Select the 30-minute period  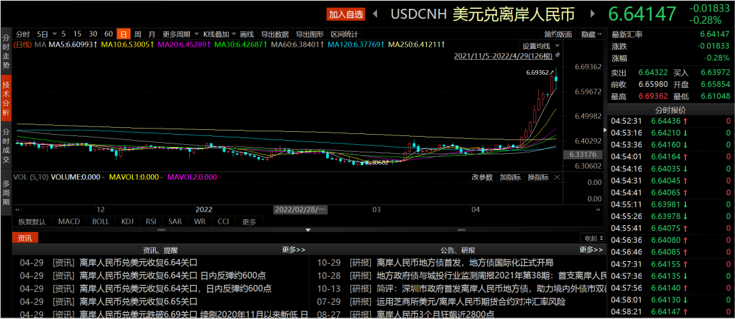tap(93, 34)
